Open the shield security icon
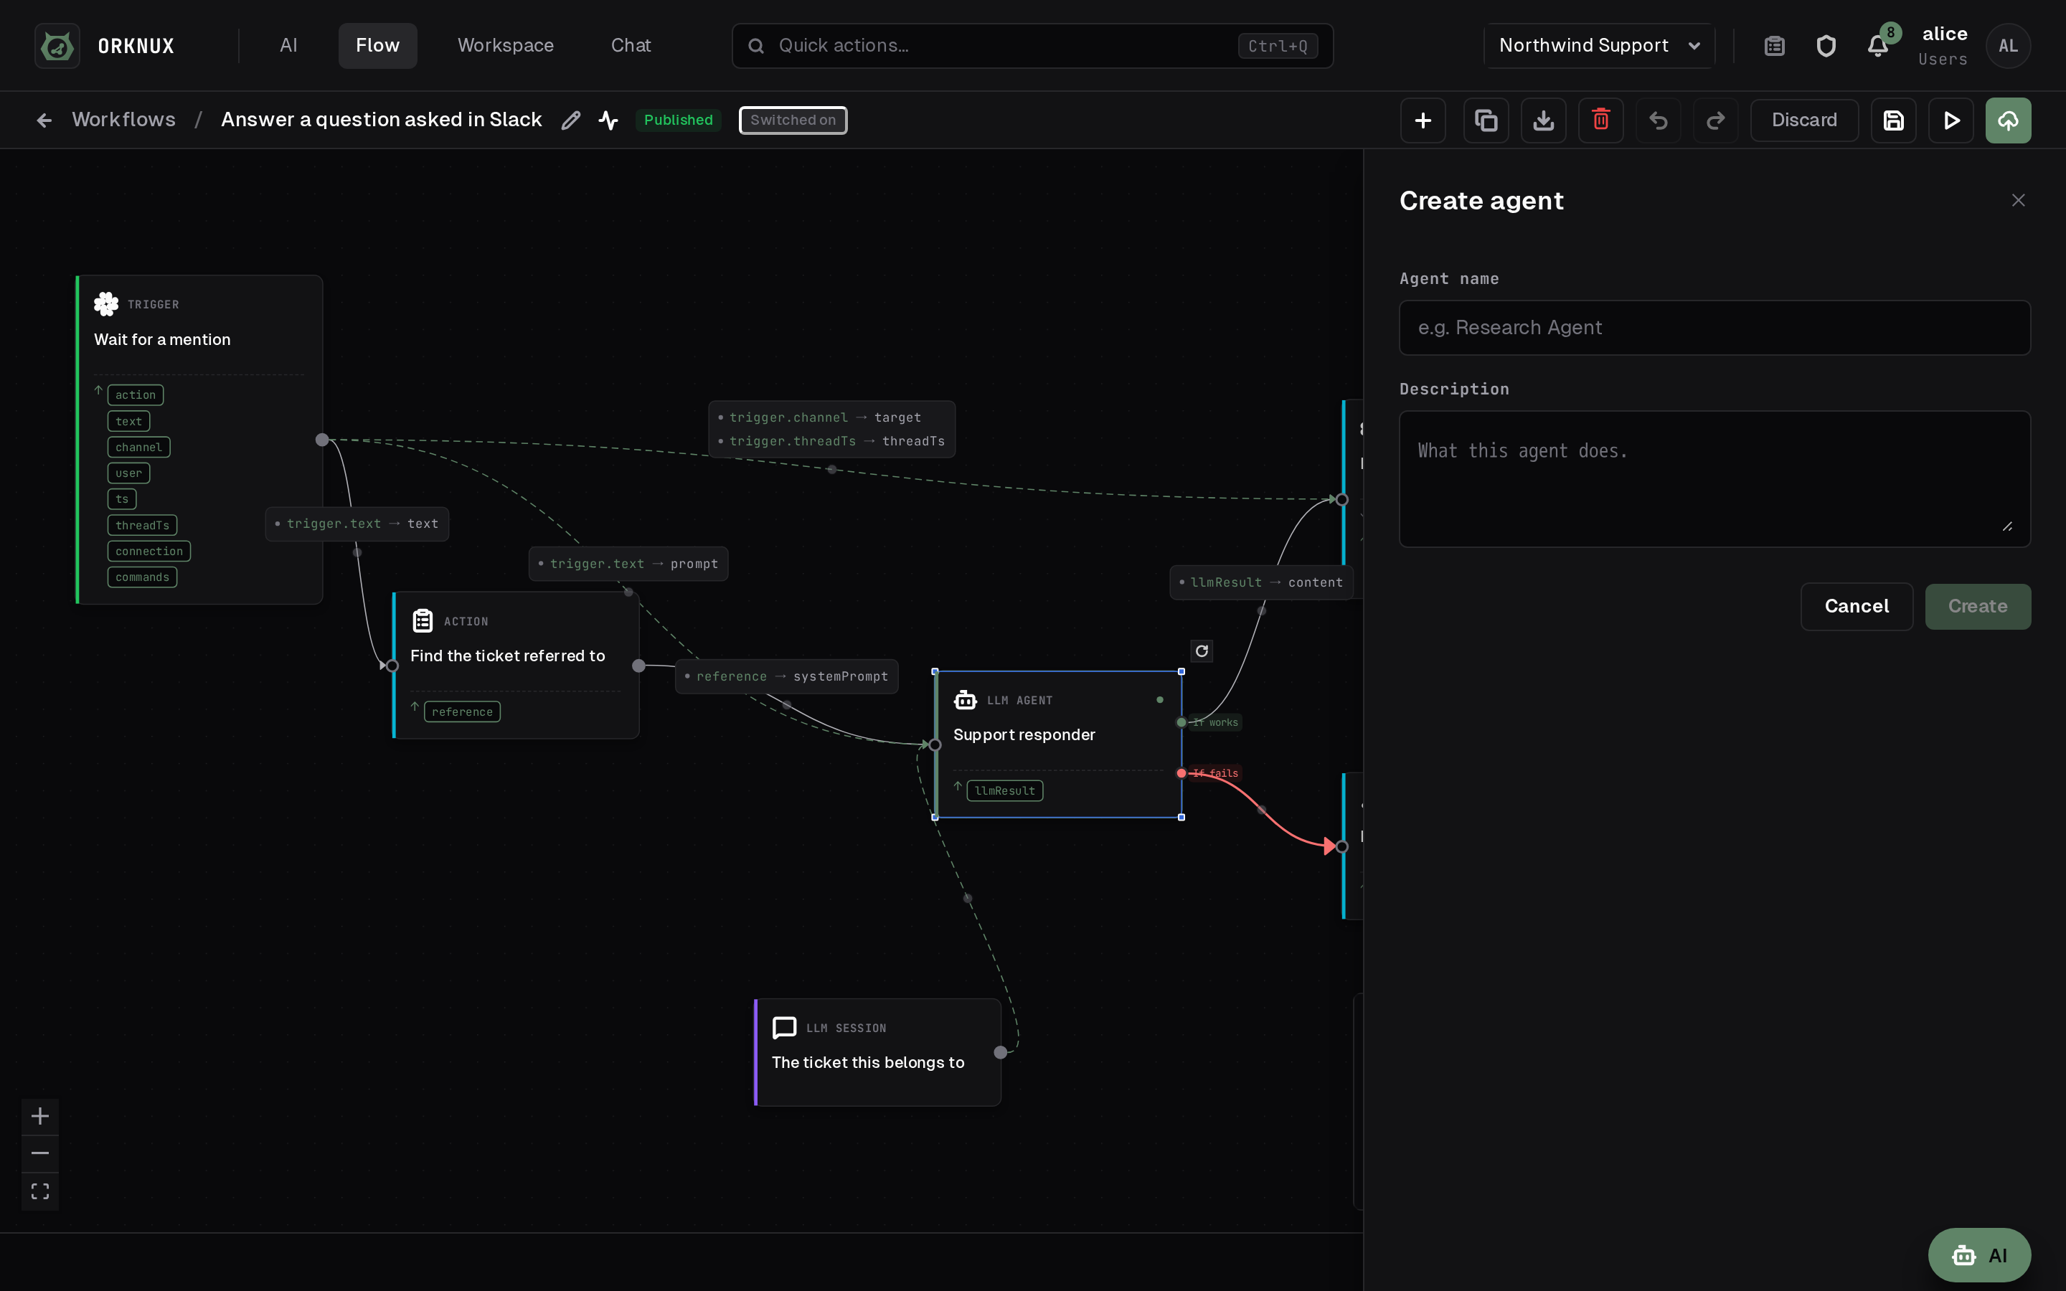The image size is (2066, 1291). point(1826,46)
